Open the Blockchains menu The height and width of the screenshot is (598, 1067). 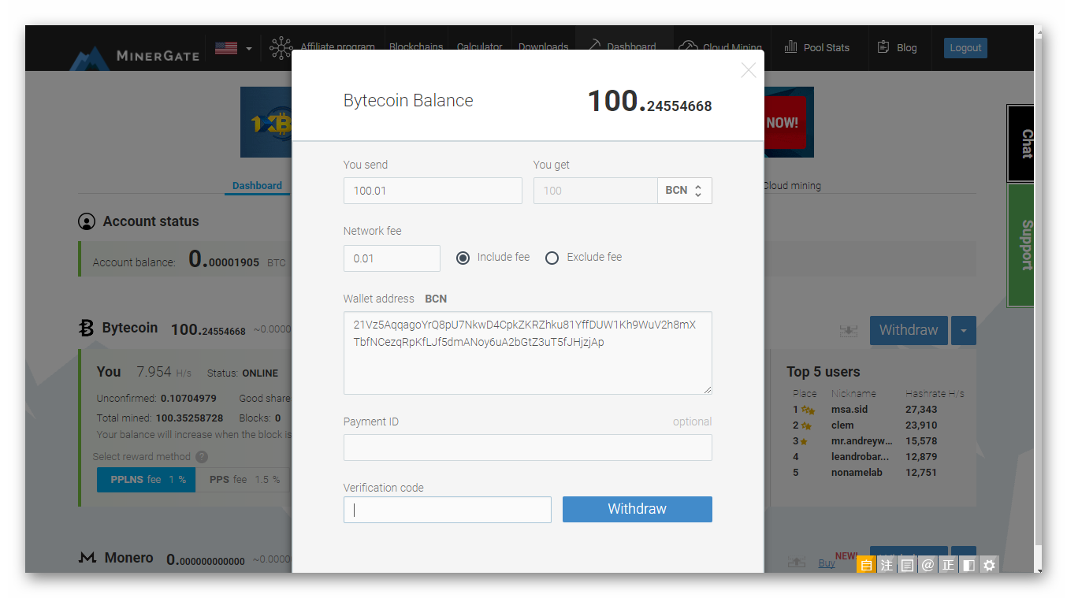click(416, 47)
